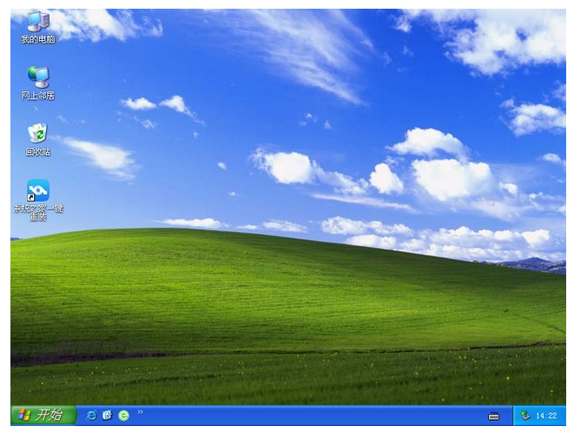Click the green e browser quick launch icon

point(123,416)
